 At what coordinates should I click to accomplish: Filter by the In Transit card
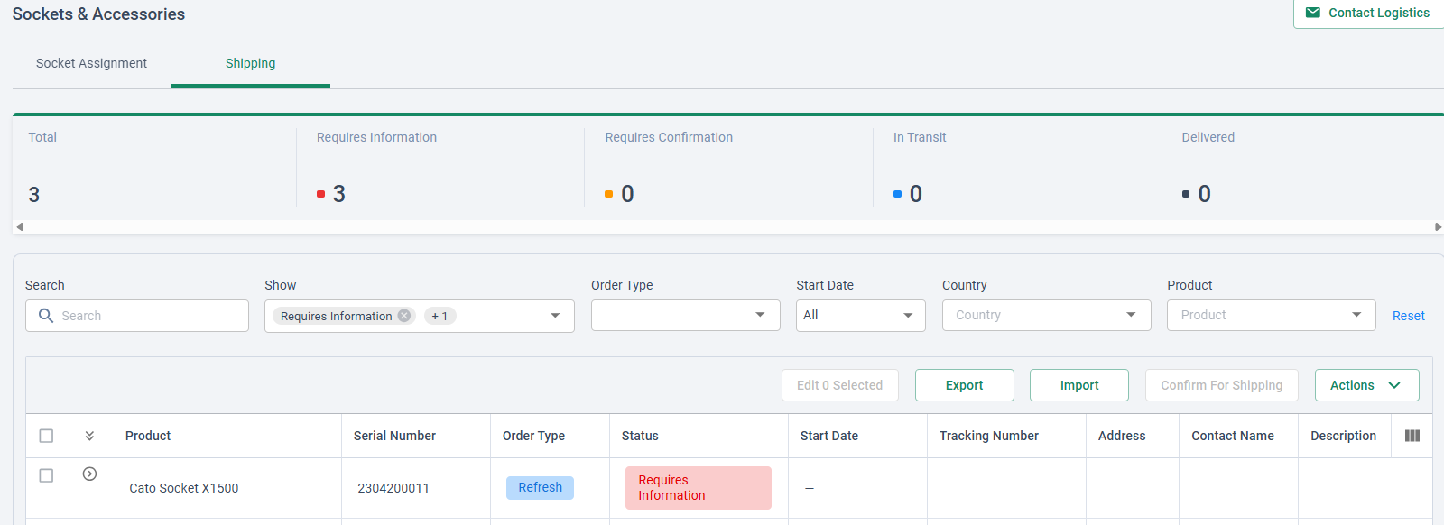tap(1017, 168)
